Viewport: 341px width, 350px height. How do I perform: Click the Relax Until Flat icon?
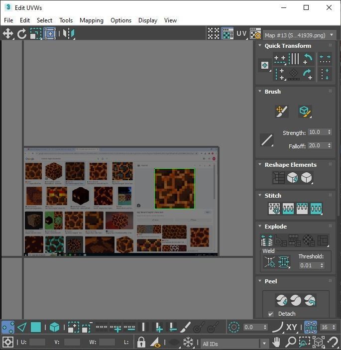292,178
